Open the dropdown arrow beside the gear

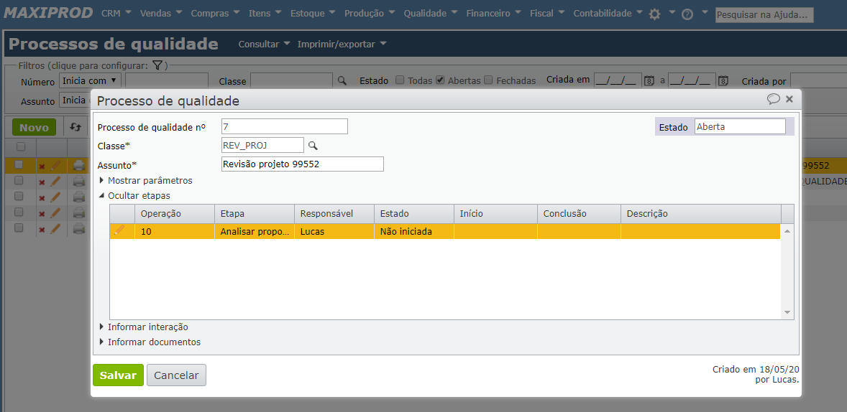tap(672, 12)
